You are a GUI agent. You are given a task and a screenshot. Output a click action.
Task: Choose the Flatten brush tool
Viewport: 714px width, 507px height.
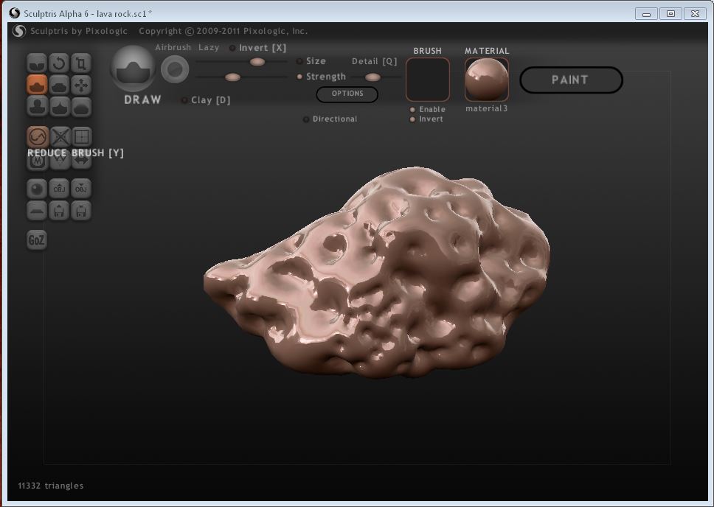coord(59,85)
